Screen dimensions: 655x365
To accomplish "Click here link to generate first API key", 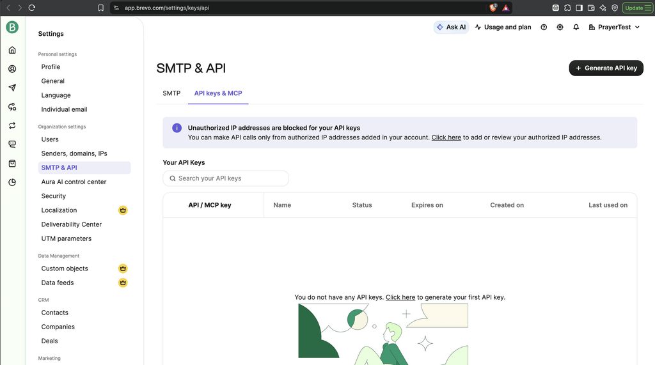I will tap(400, 297).
